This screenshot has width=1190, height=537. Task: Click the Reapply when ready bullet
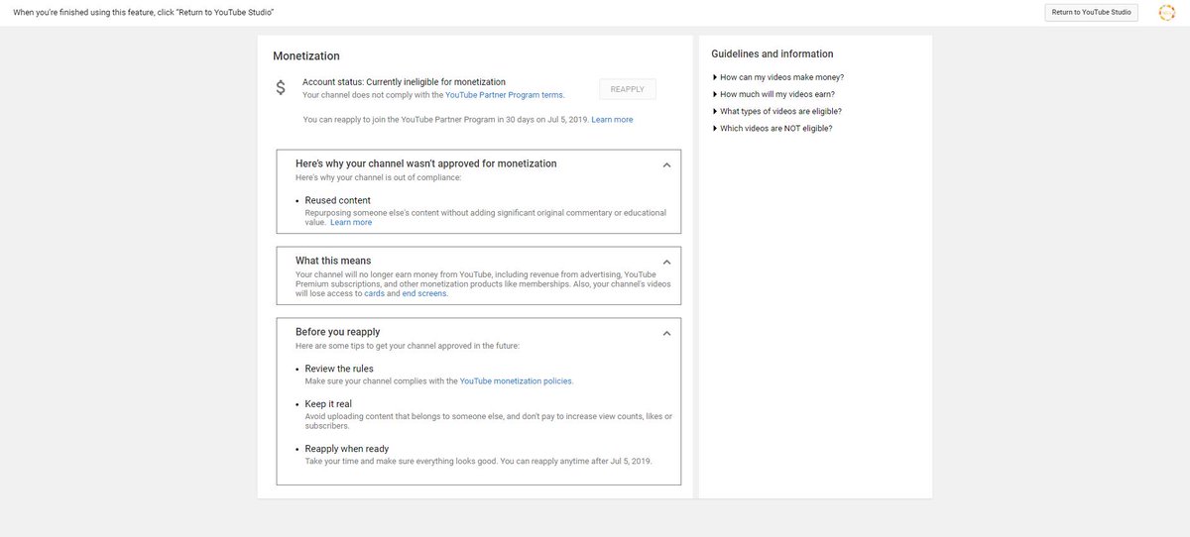click(x=347, y=449)
